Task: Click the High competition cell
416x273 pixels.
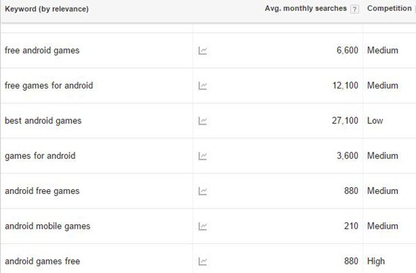Action: [x=376, y=261]
